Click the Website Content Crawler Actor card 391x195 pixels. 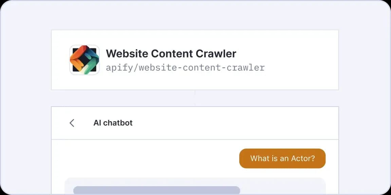(195, 60)
